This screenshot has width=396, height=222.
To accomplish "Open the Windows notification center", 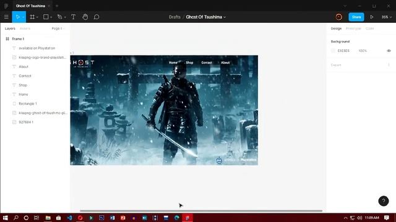I will (x=386, y=218).
